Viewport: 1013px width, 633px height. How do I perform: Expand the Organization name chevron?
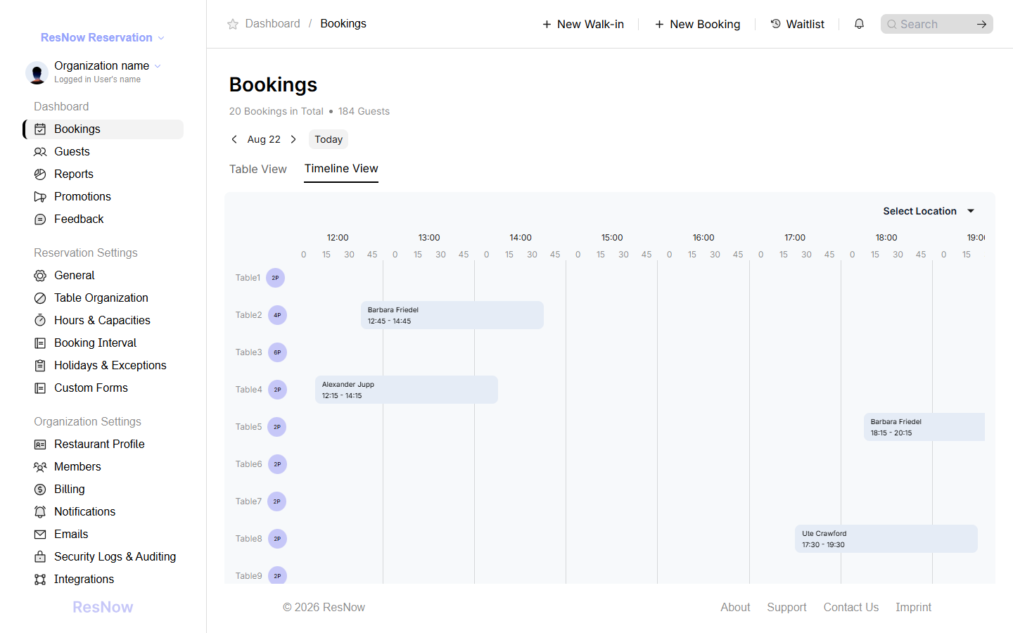(x=158, y=66)
